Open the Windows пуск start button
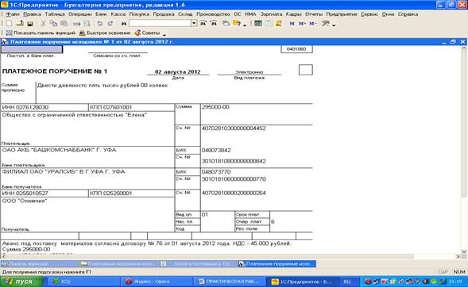 (x=21, y=281)
